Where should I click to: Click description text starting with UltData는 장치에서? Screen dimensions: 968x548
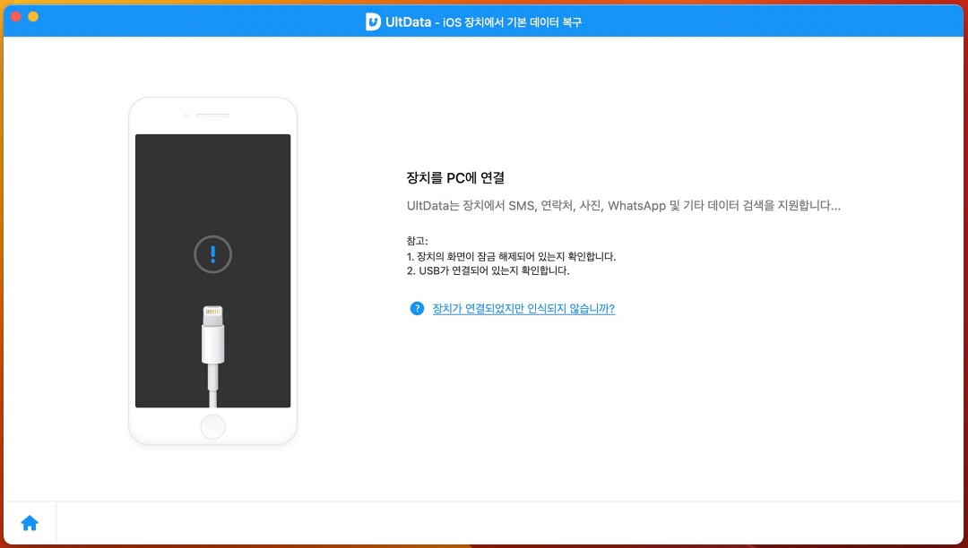point(624,205)
